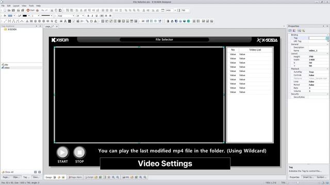Image resolution: width=330 pixels, height=185 pixels.
Task: Click the START play button on canvas
Action: point(62,153)
